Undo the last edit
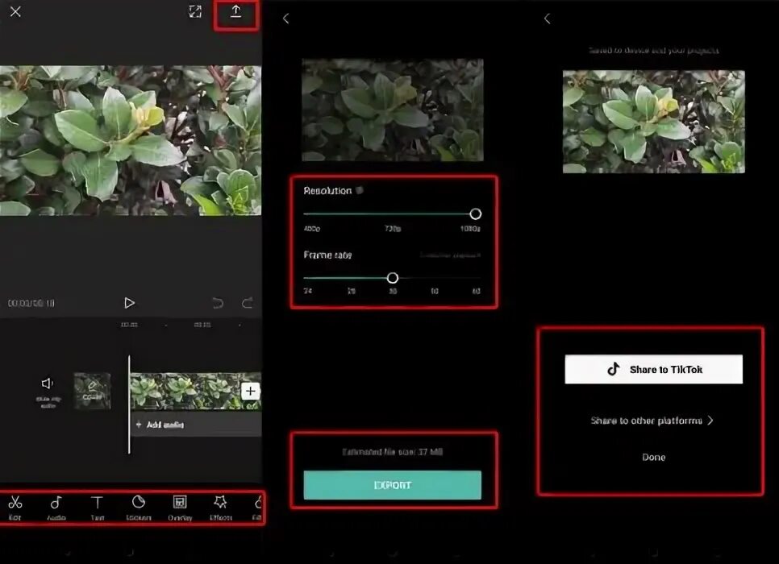This screenshot has width=779, height=564. coord(218,302)
